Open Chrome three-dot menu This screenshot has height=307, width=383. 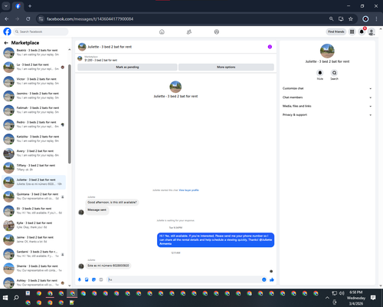point(376,19)
